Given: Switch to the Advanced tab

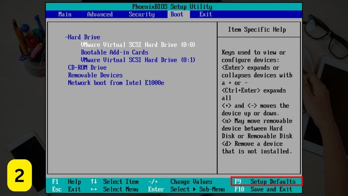Looking at the screenshot, I should pos(100,14).
